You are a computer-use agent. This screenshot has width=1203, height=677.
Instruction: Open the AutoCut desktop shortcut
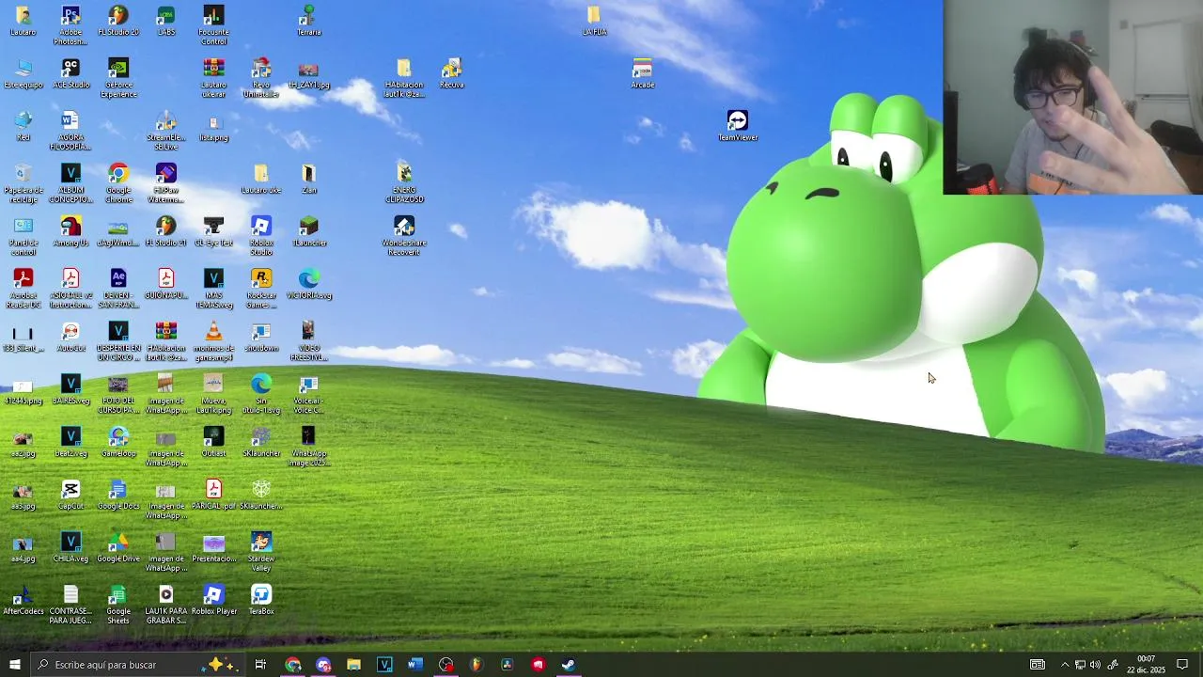70,337
